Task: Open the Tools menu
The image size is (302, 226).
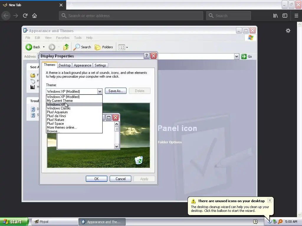Action: tap(78, 38)
